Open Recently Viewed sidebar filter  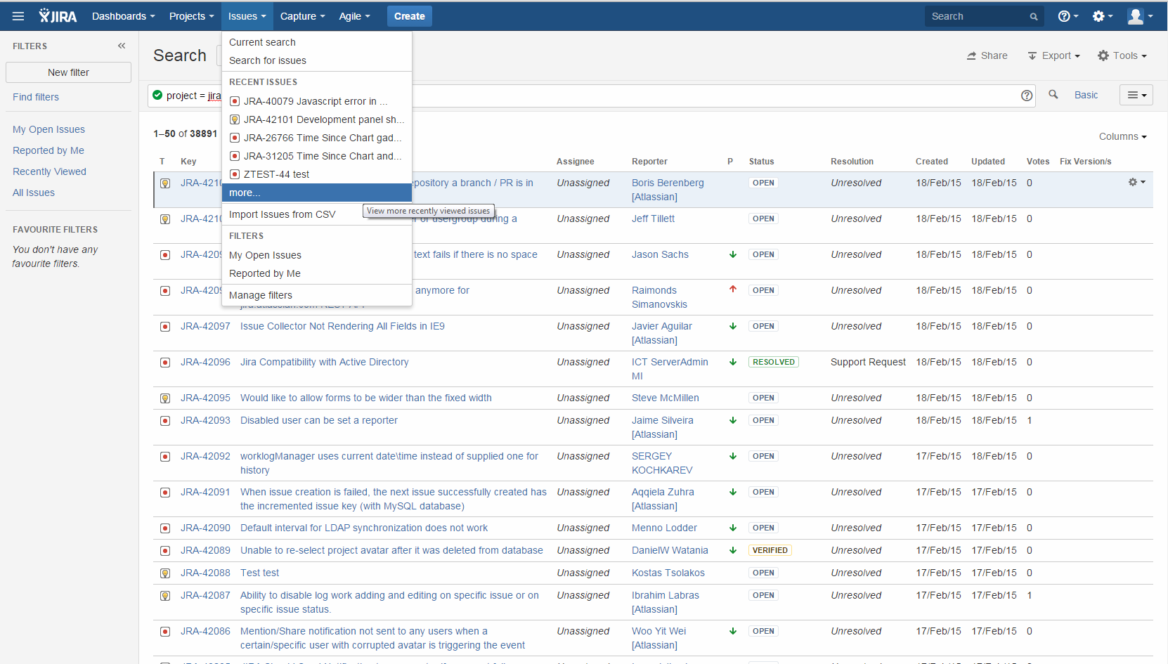49,171
